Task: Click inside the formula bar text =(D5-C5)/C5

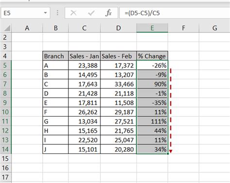Action: click(142, 13)
